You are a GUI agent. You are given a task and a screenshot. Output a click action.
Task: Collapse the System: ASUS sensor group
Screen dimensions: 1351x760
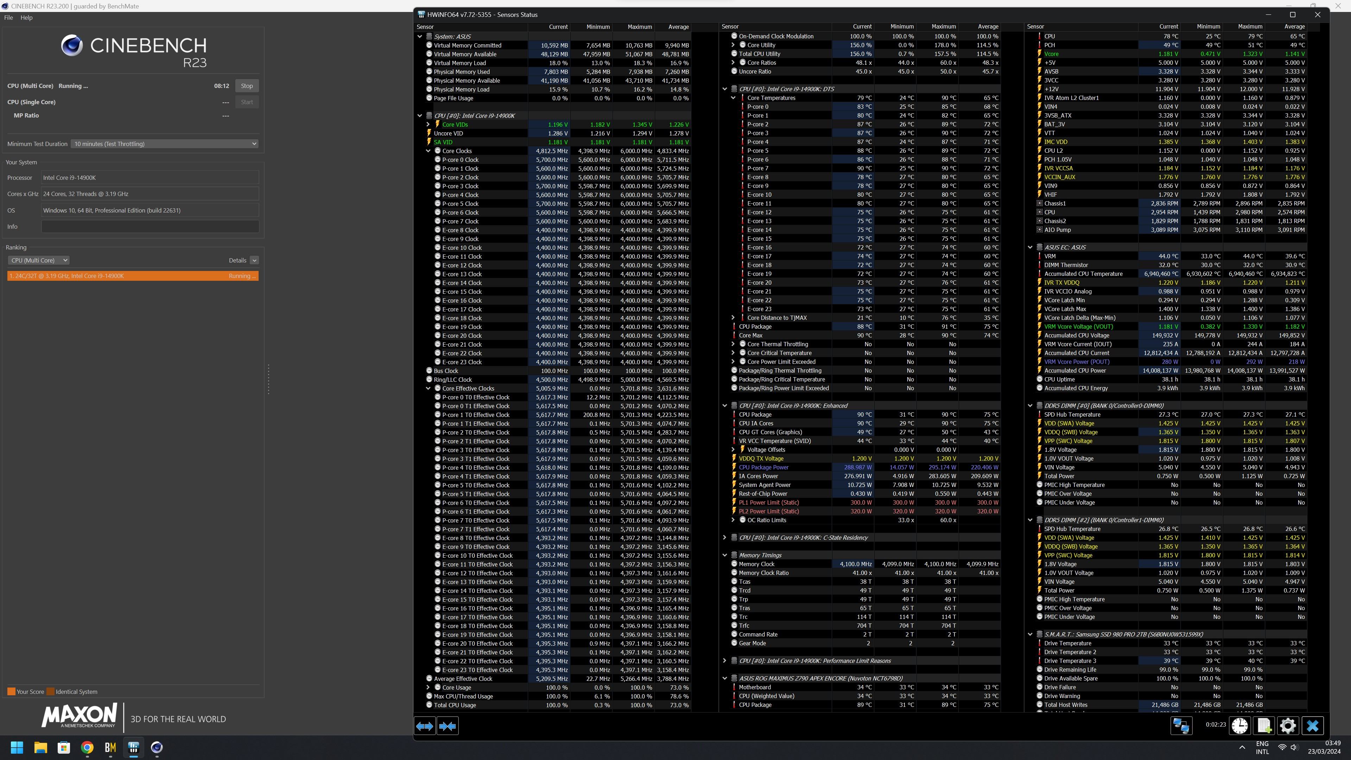[420, 37]
